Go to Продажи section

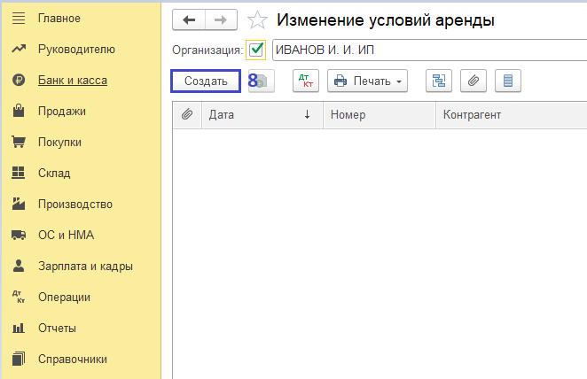pos(61,112)
